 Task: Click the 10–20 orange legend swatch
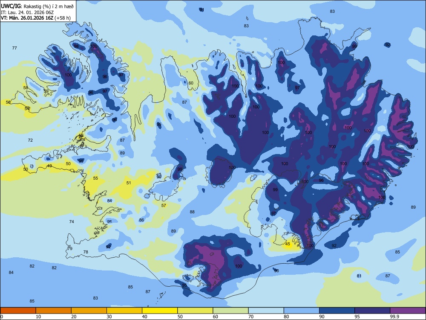(x=54, y=311)
